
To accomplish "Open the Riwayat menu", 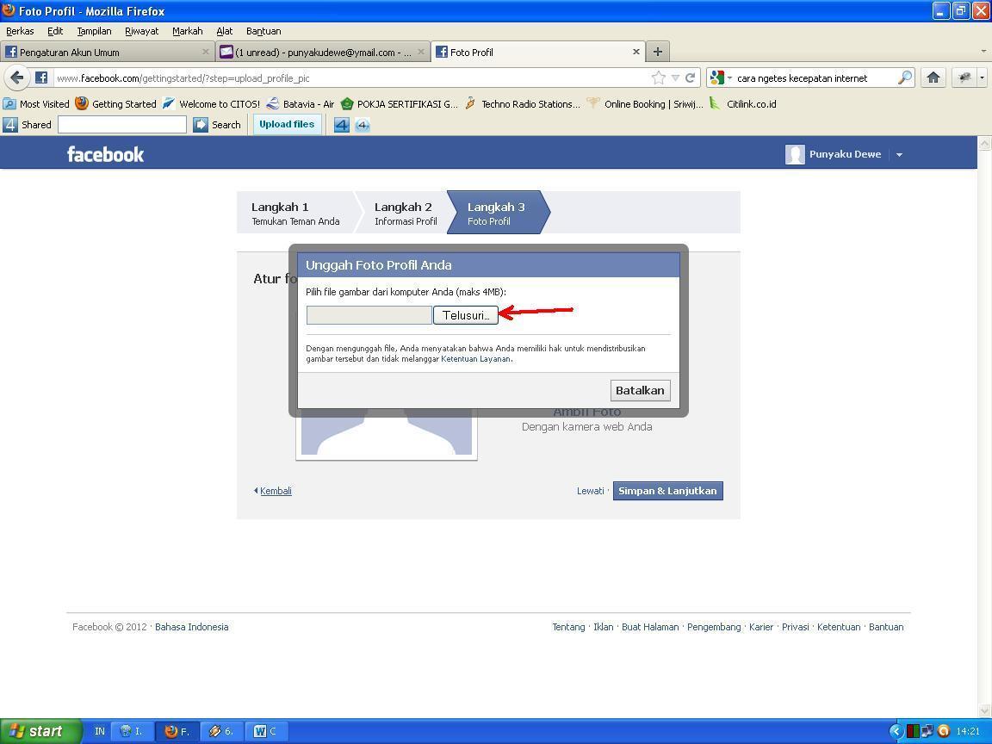I will (141, 31).
